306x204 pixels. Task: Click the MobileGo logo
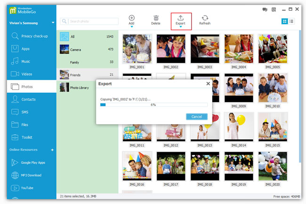(x=23, y=10)
